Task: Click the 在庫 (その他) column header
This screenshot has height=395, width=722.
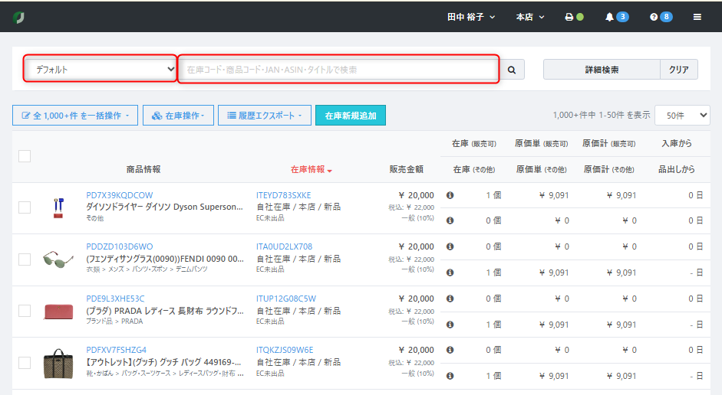Action: [x=474, y=169]
